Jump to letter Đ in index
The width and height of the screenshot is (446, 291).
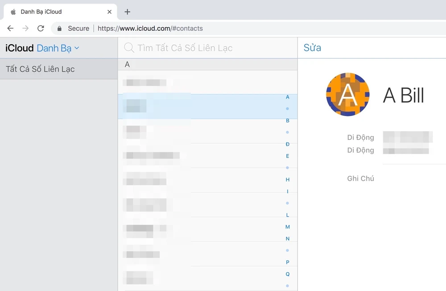click(x=288, y=144)
